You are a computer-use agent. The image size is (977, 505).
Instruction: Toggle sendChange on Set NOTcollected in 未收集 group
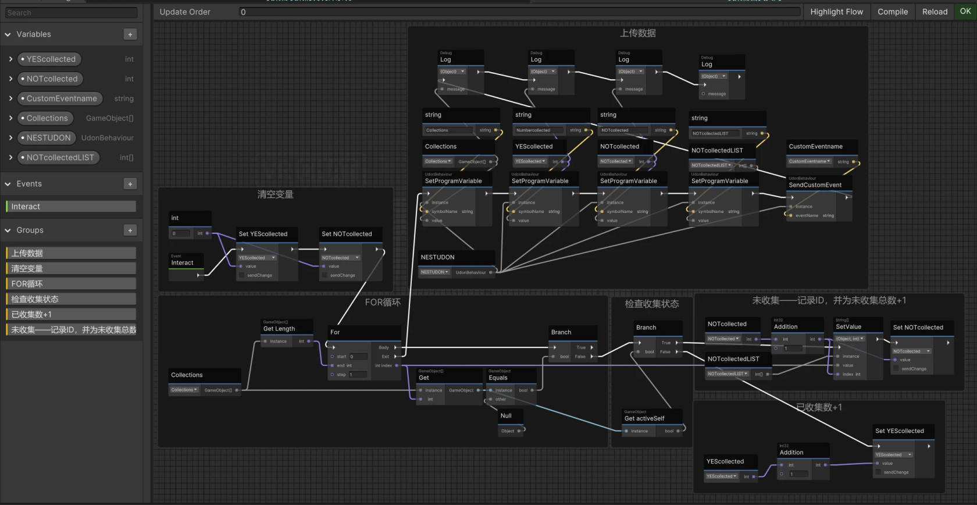coord(896,369)
